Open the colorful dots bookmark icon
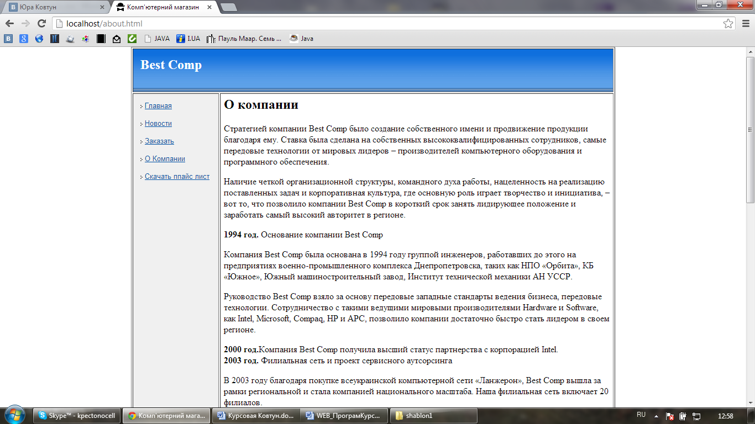The width and height of the screenshot is (755, 424). [86, 39]
